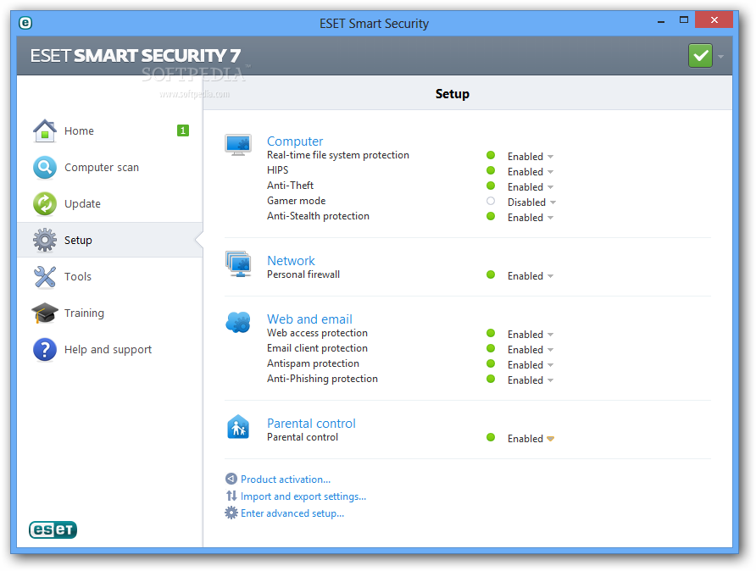Open Product activation link
The height and width of the screenshot is (571, 756).
tap(285, 479)
